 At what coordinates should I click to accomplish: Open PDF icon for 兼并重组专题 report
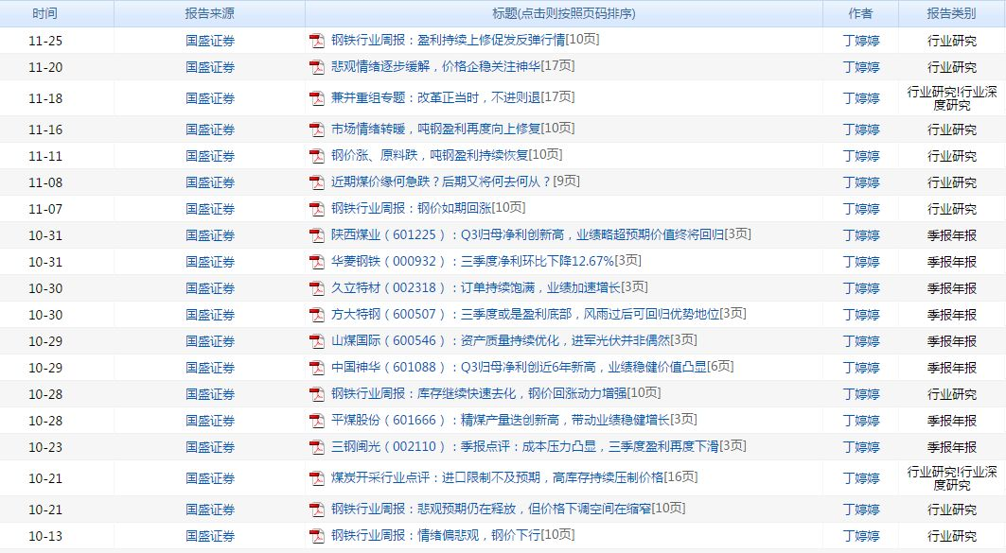click(317, 98)
